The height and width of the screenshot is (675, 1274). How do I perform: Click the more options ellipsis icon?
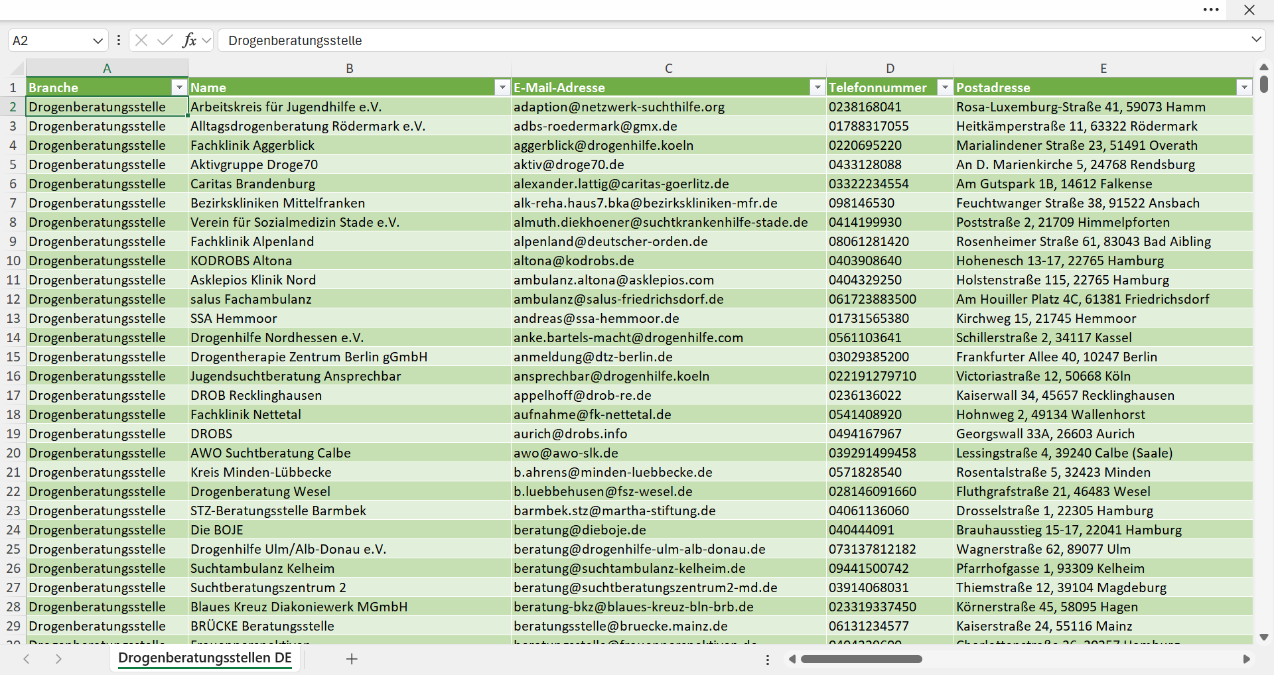[1211, 10]
